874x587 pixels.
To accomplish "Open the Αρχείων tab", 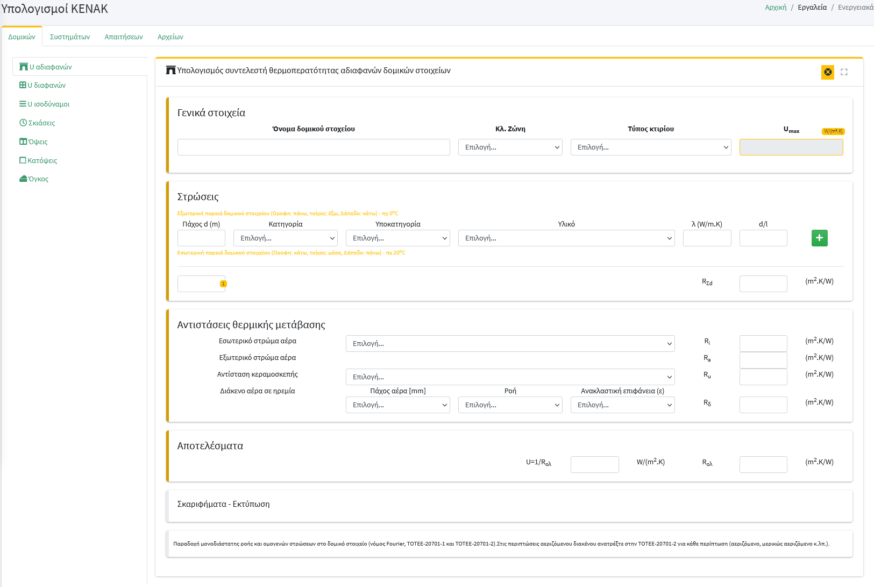I will click(170, 37).
